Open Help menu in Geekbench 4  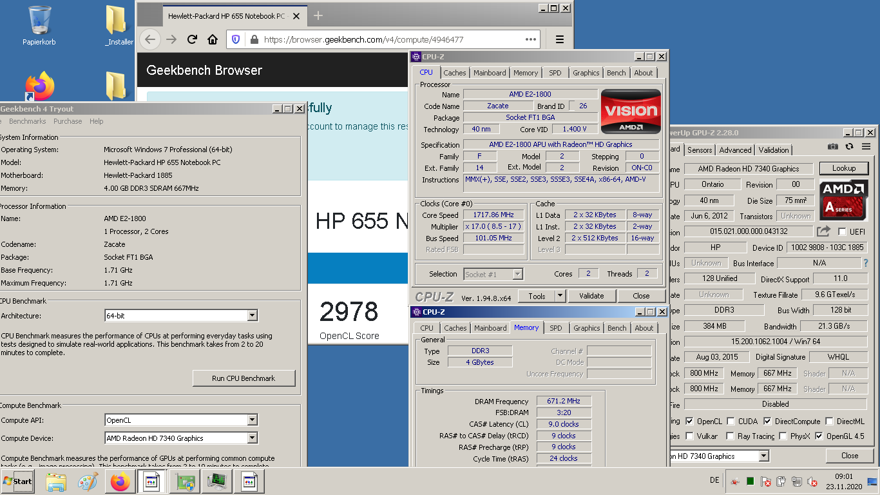pos(97,121)
